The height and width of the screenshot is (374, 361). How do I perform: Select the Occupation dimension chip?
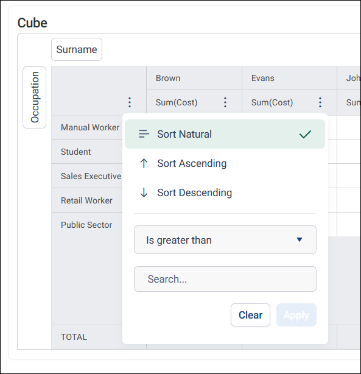tap(35, 97)
